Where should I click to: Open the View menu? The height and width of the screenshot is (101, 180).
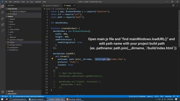pyautogui.click(x=23, y=2)
